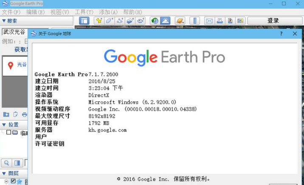Open the 添加(A) menu
Viewport: 304px width, 185px height.
pos(108,12)
